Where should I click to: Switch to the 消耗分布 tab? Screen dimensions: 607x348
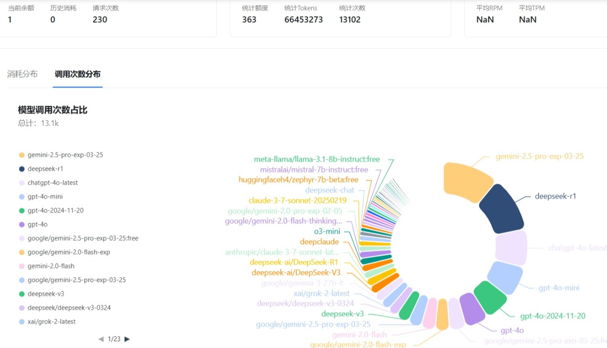point(22,74)
